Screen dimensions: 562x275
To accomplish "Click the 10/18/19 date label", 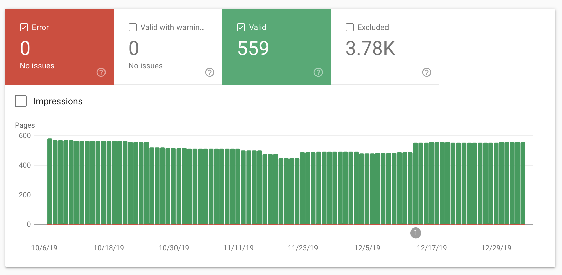I will [x=109, y=248].
